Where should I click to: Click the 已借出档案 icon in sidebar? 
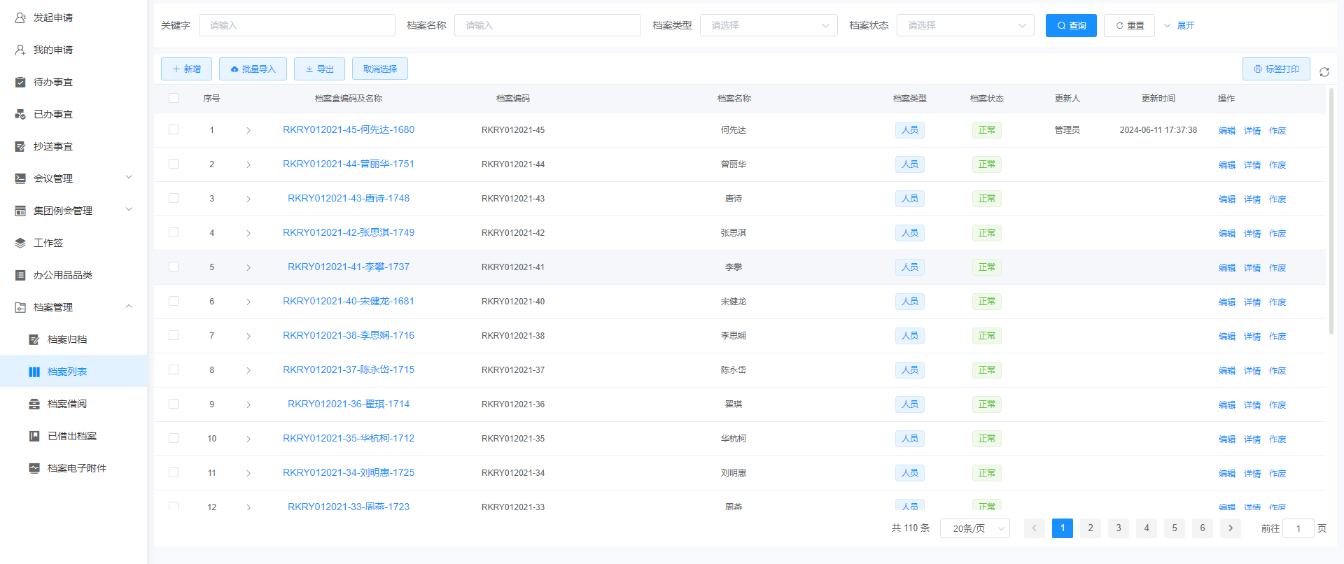coord(34,436)
